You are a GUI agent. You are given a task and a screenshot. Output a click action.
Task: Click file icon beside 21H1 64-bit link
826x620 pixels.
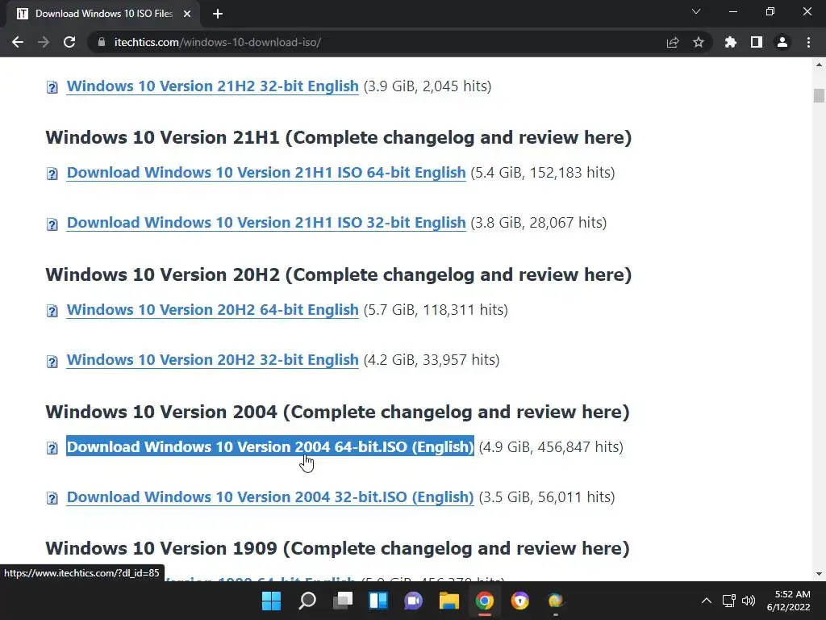52,174
